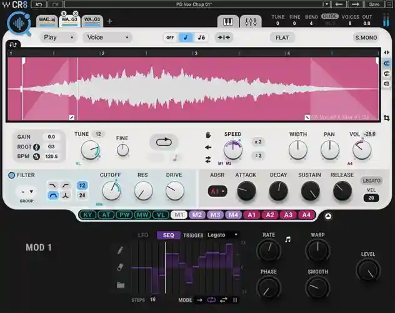Viewport: 395px width, 313px height.
Task: Switch modulator to LFO tab
Action: coord(143,235)
